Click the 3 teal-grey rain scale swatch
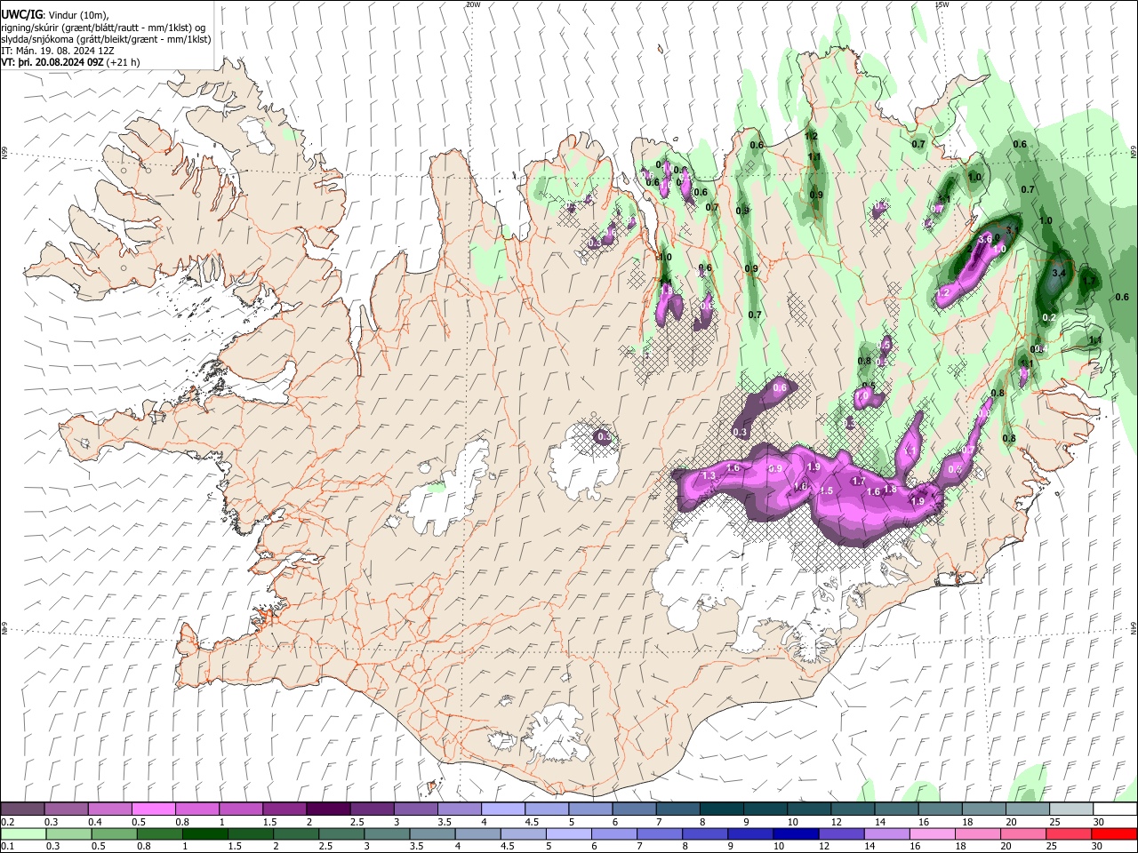The image size is (1138, 853). click(386, 833)
